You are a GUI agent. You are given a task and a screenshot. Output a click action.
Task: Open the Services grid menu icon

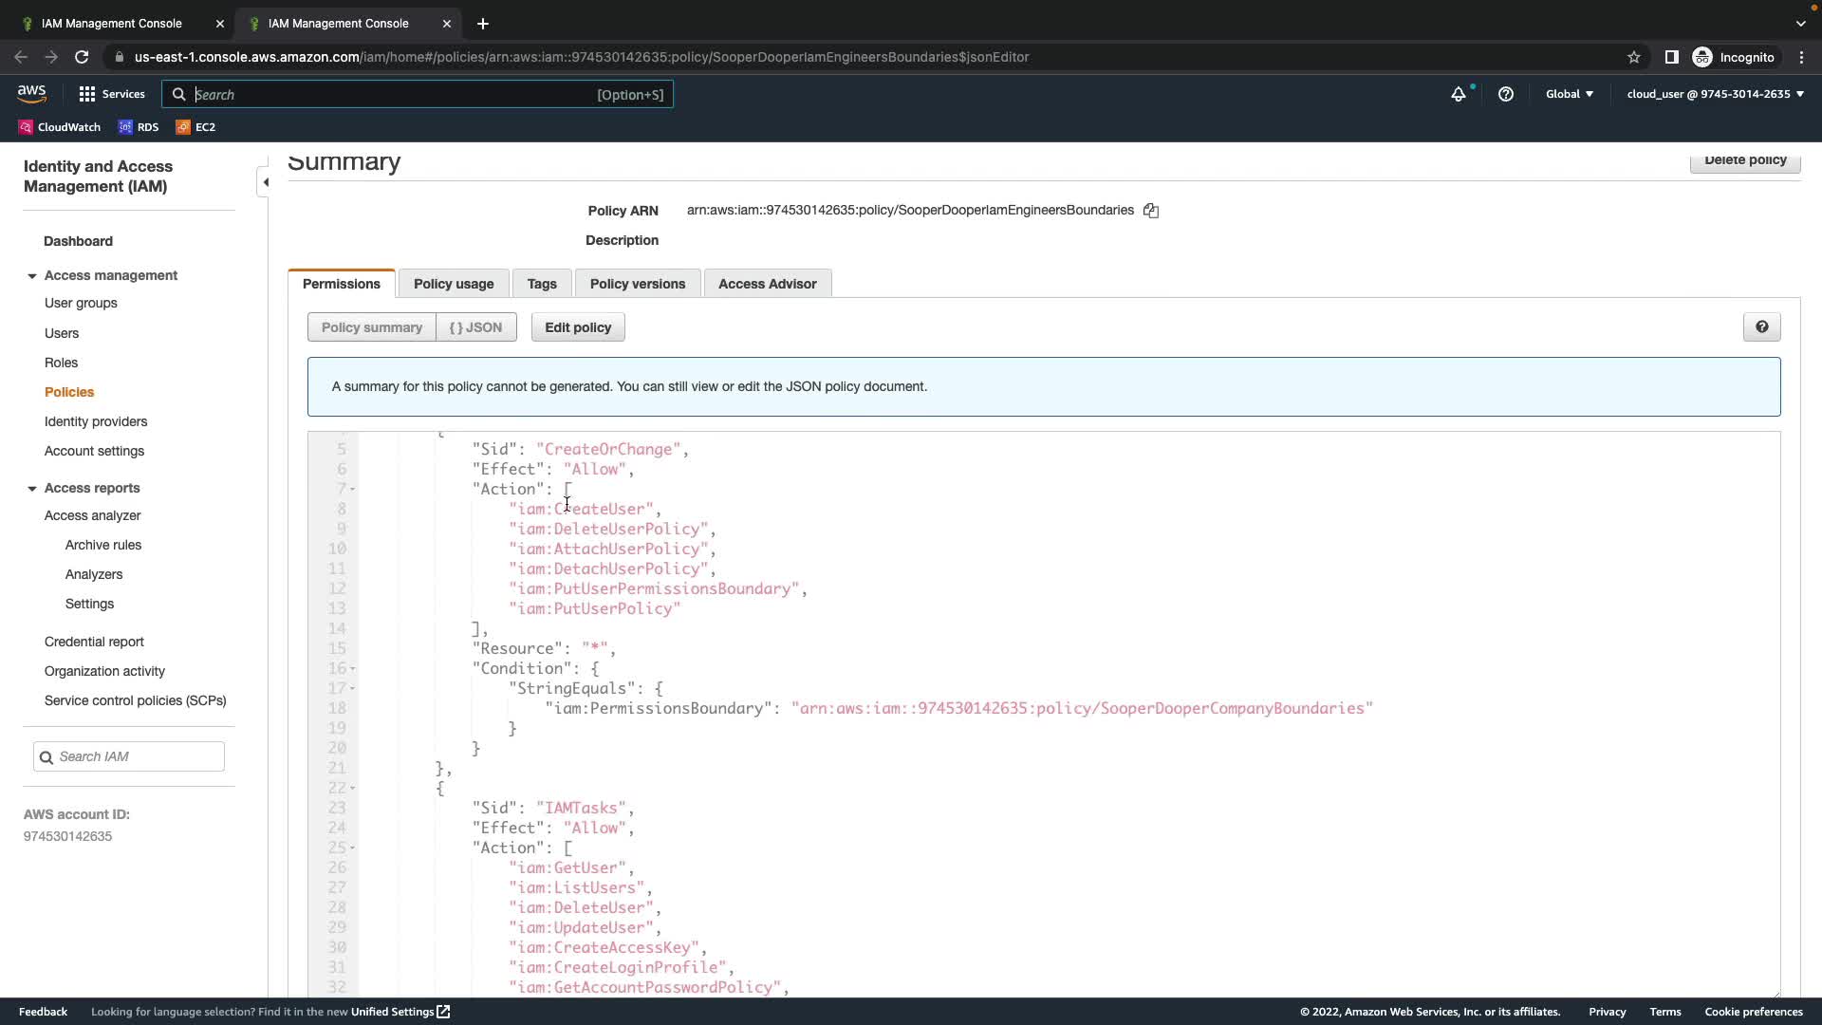click(x=87, y=94)
